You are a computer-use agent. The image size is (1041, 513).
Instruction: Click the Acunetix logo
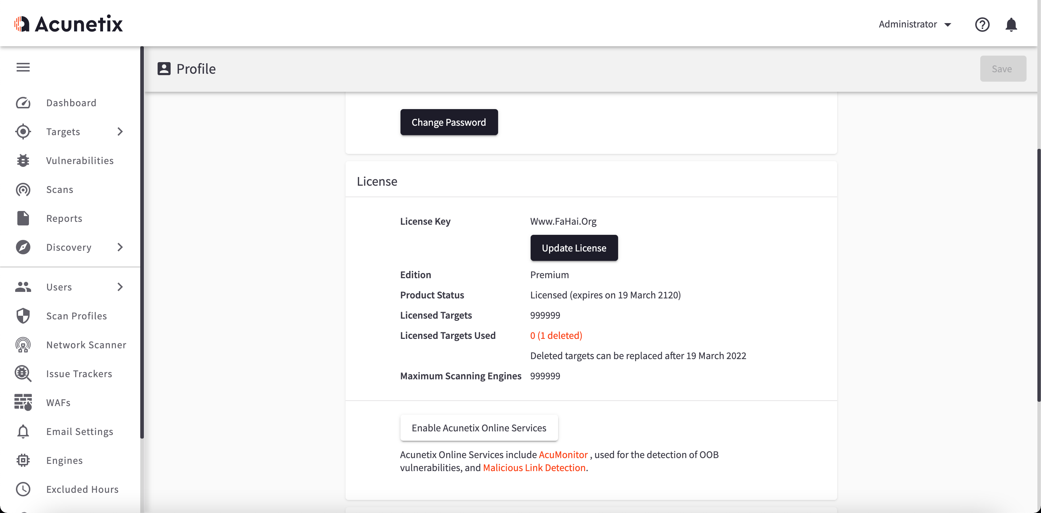tap(68, 24)
